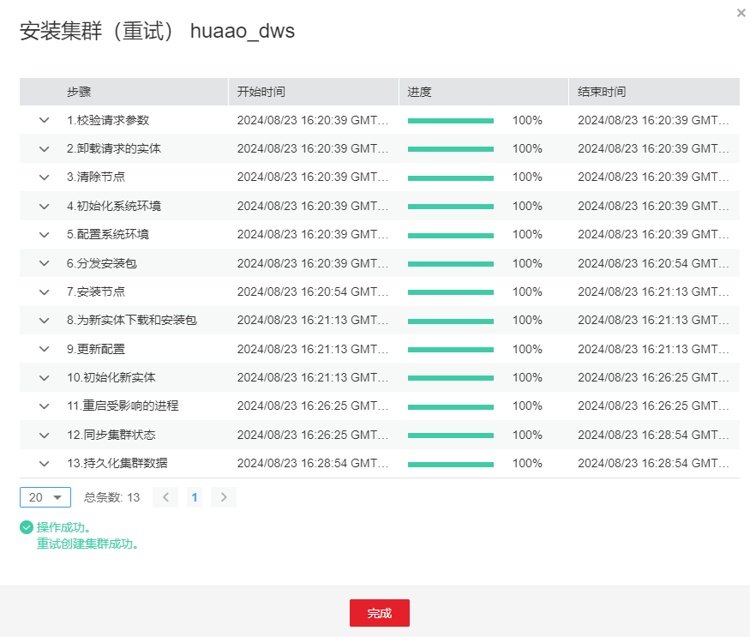Select page number 1
750x637 pixels.
(x=195, y=497)
